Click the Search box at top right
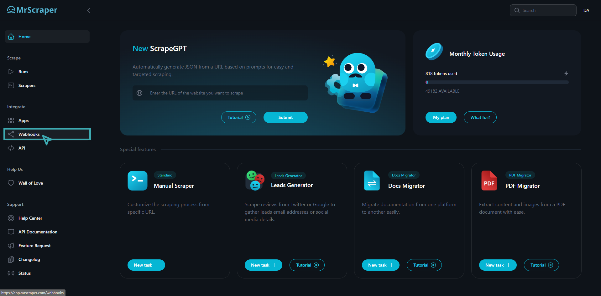The width and height of the screenshot is (601, 296). click(543, 10)
